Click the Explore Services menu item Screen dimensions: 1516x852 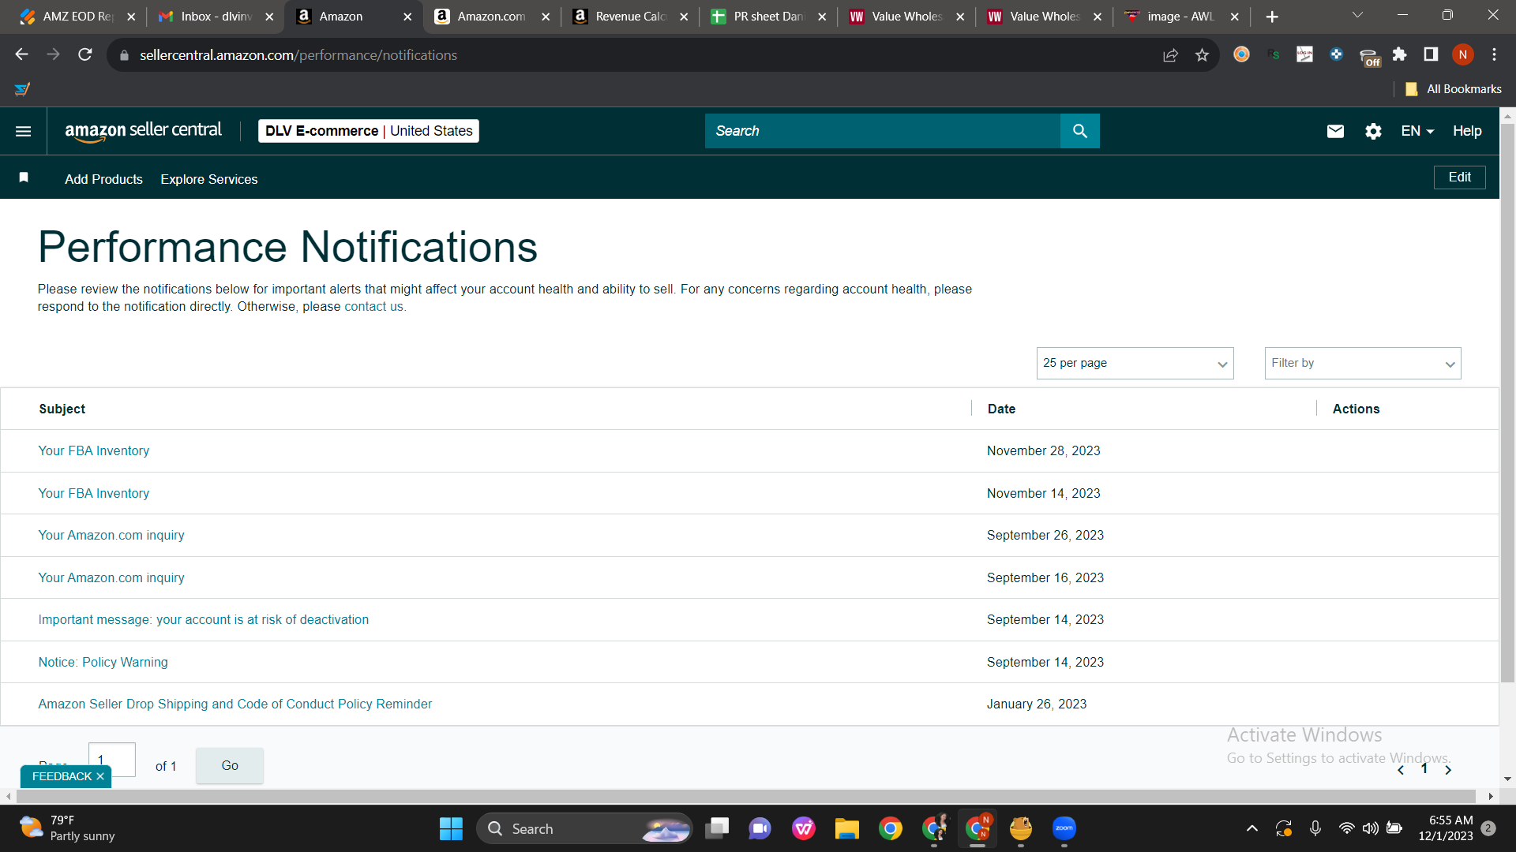point(209,179)
